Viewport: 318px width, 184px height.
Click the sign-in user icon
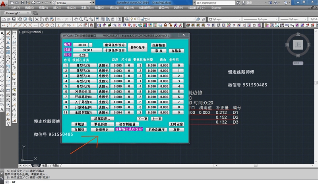tap(243, 2)
